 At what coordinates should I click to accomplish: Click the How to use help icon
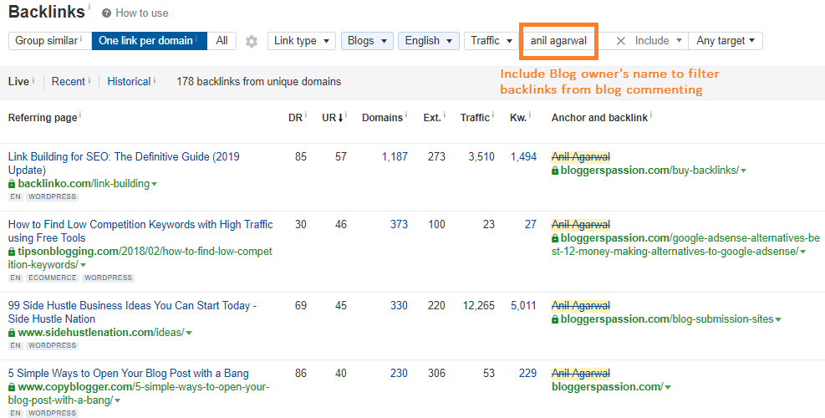point(106,13)
